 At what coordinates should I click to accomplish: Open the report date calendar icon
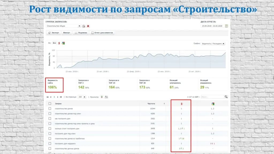pos(226,26)
